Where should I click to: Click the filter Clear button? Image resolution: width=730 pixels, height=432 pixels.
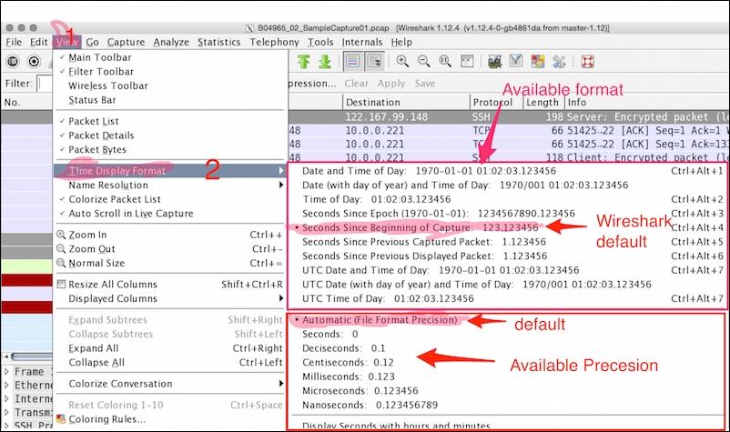click(356, 84)
